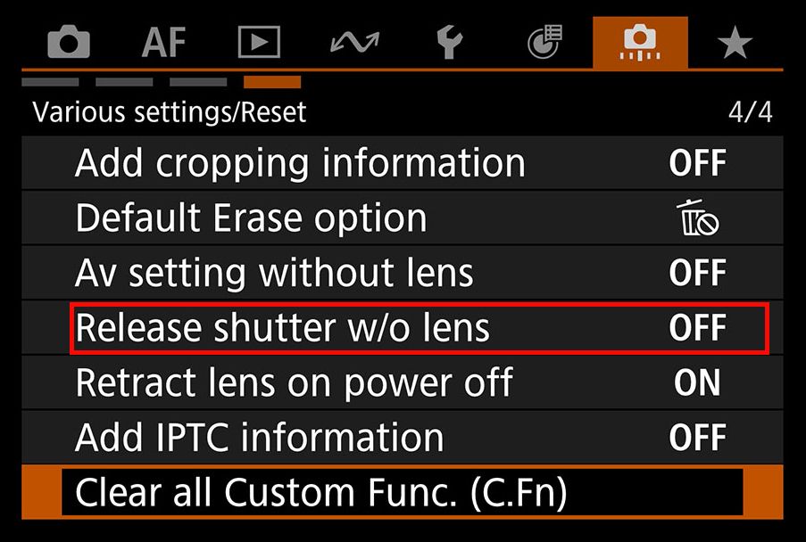
Task: Change the Av setting without lens value
Action: click(697, 274)
